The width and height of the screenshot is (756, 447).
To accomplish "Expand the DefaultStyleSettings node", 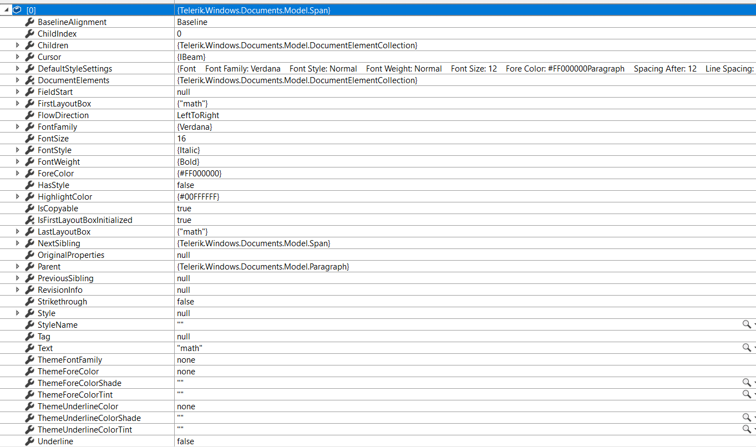I will (x=17, y=69).
